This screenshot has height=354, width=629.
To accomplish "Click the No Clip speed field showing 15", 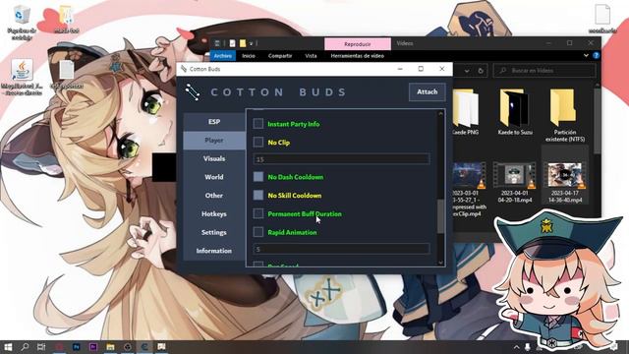I will tap(341, 159).
